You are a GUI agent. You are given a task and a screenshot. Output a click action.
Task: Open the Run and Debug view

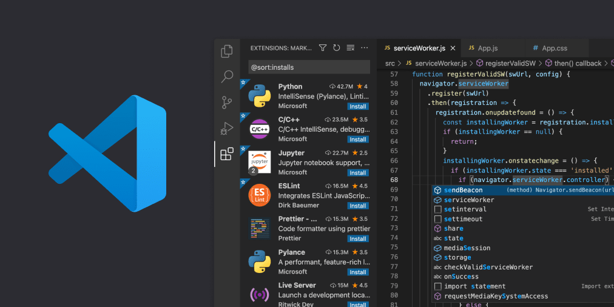(227, 128)
